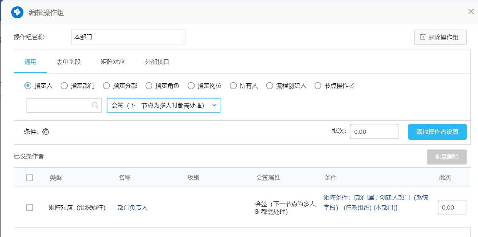478x237 pixels.
Task: Select the 节点操作者 radio button
Action: point(318,86)
